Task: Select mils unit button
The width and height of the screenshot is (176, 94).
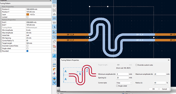Action: [54, 18]
